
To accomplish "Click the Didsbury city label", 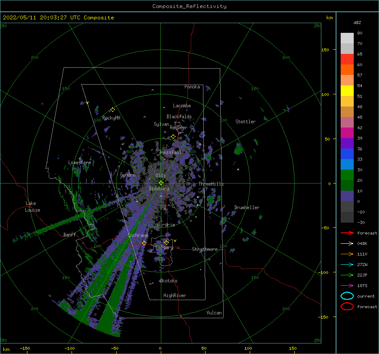I will tap(159, 189).
